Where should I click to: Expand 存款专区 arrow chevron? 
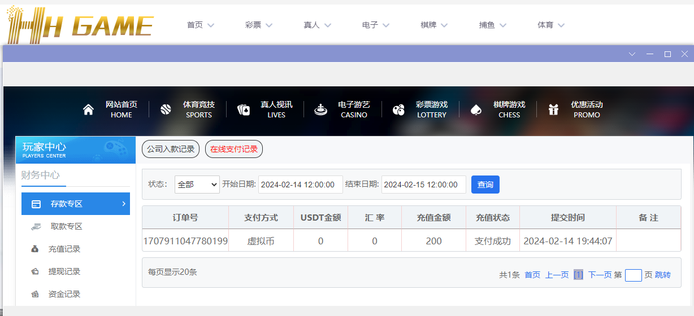124,204
